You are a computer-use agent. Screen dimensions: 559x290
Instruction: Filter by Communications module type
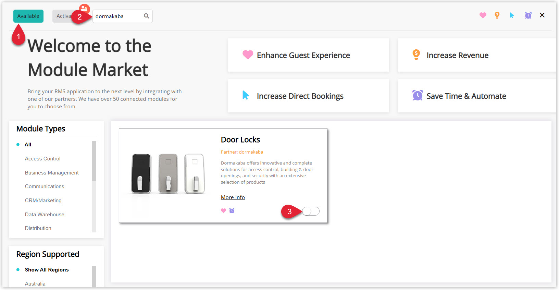(45, 186)
